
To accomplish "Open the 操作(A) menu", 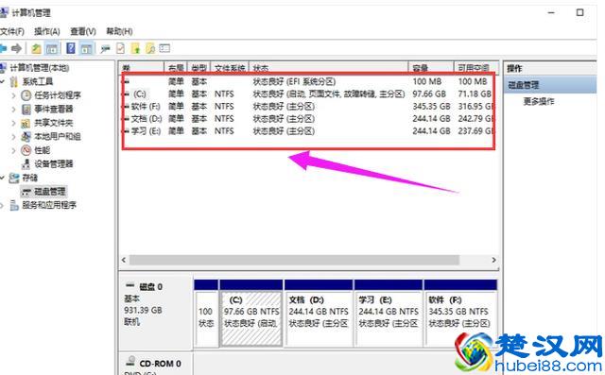I will click(46, 31).
